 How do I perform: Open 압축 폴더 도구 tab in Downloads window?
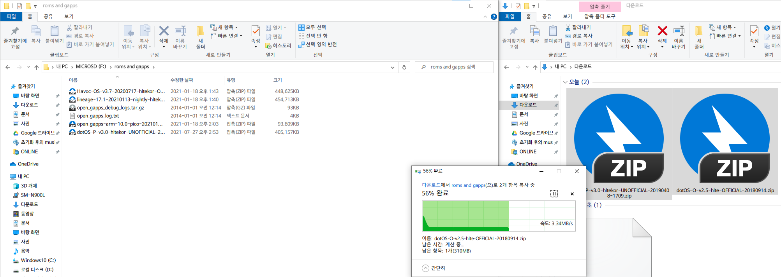coord(600,16)
